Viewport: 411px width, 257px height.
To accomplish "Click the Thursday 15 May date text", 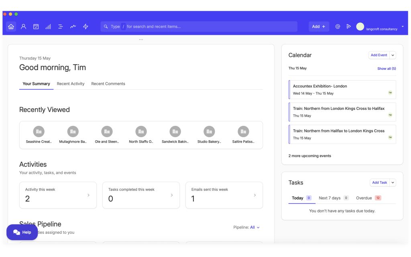I will point(35,59).
